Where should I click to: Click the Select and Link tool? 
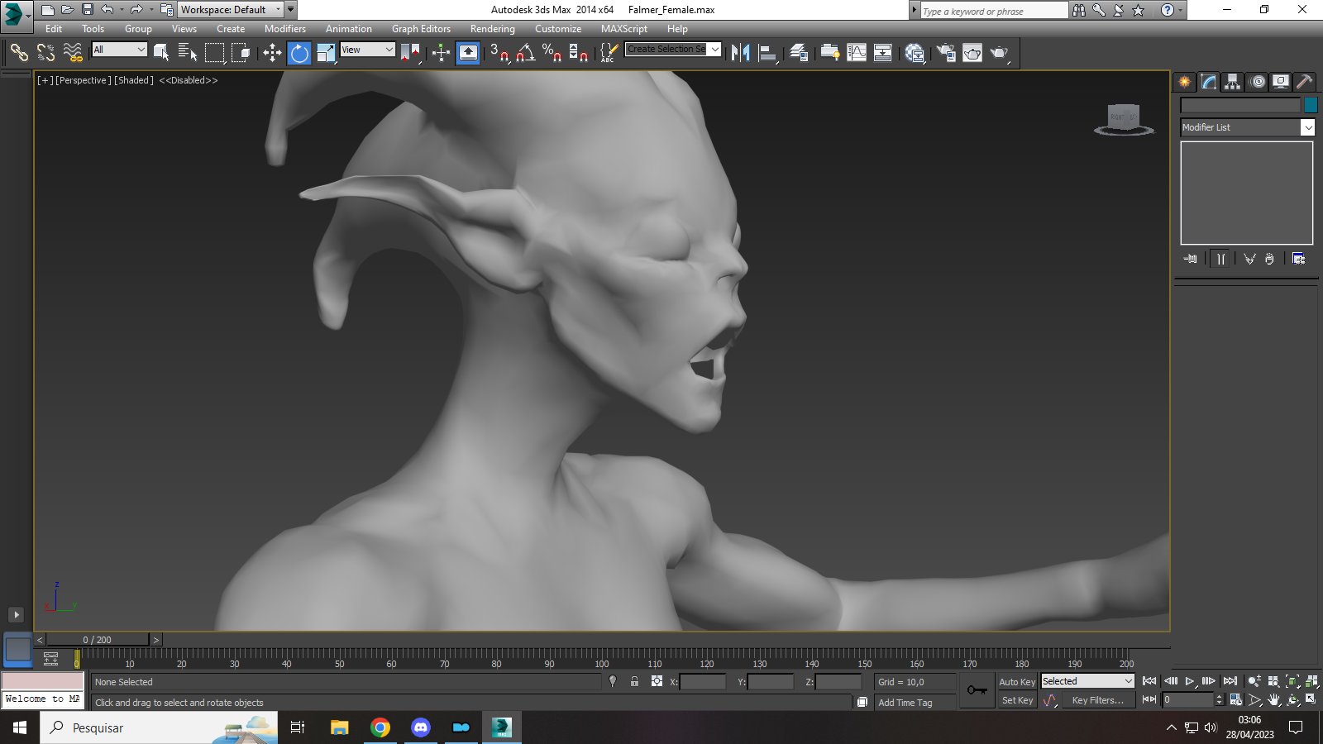[19, 53]
